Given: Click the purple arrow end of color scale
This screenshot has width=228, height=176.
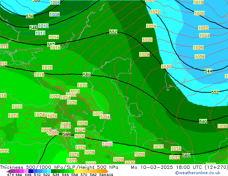Looking at the screenshot, I should pyautogui.click(x=8, y=171).
